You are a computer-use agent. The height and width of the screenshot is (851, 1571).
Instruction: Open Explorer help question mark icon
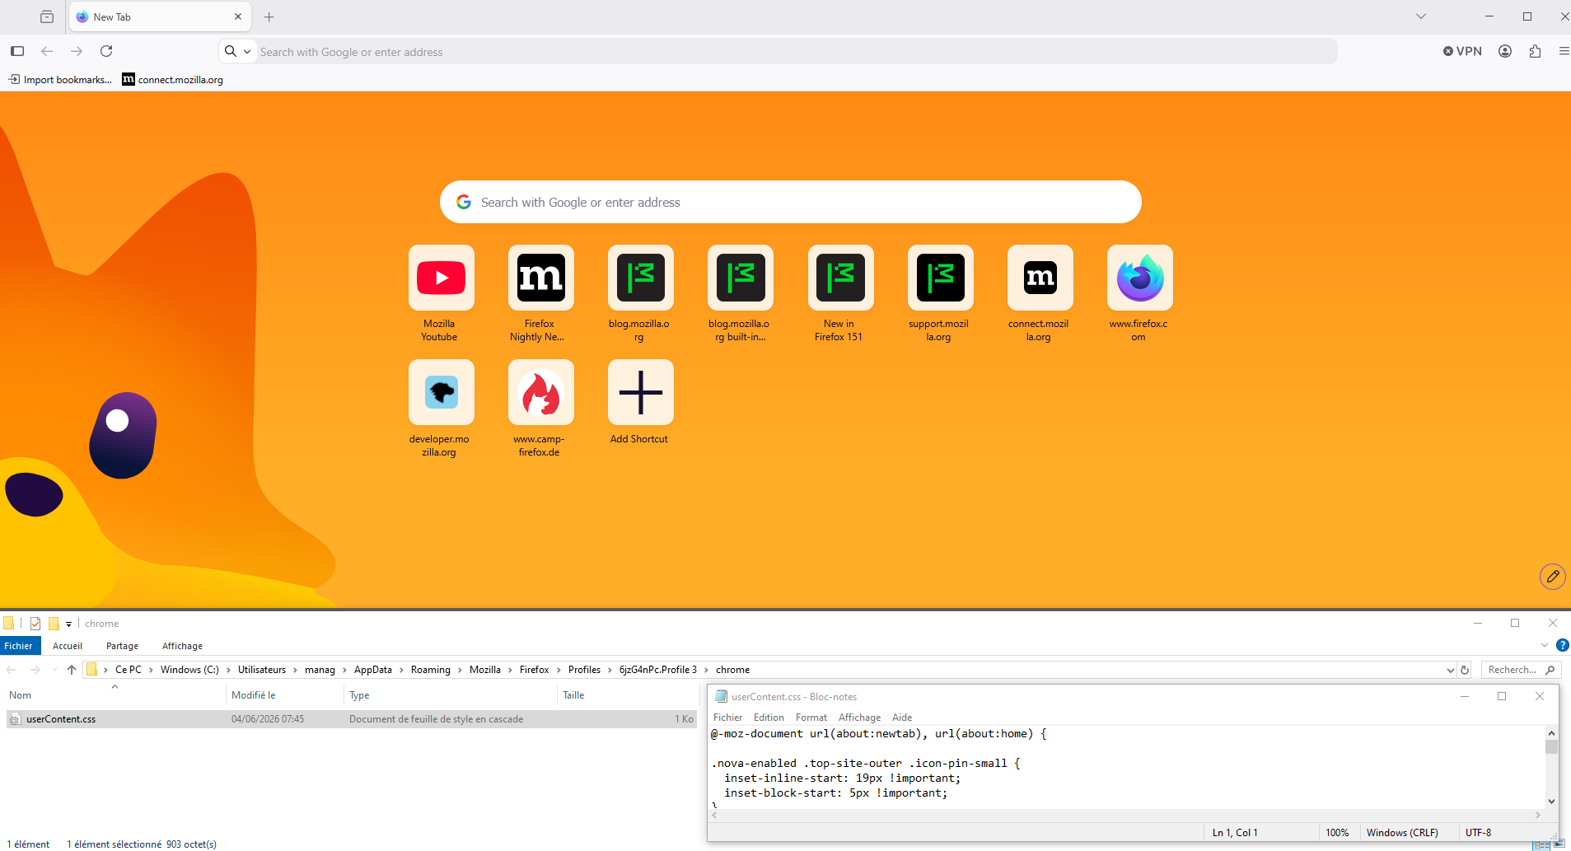coord(1562,645)
